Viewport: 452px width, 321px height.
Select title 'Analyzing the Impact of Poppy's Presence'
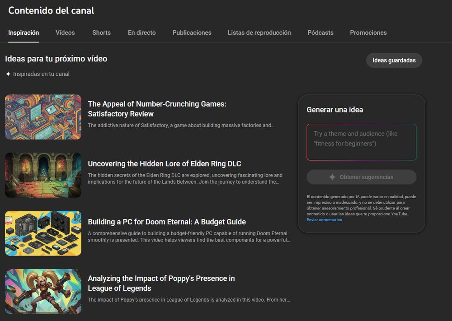(x=161, y=283)
